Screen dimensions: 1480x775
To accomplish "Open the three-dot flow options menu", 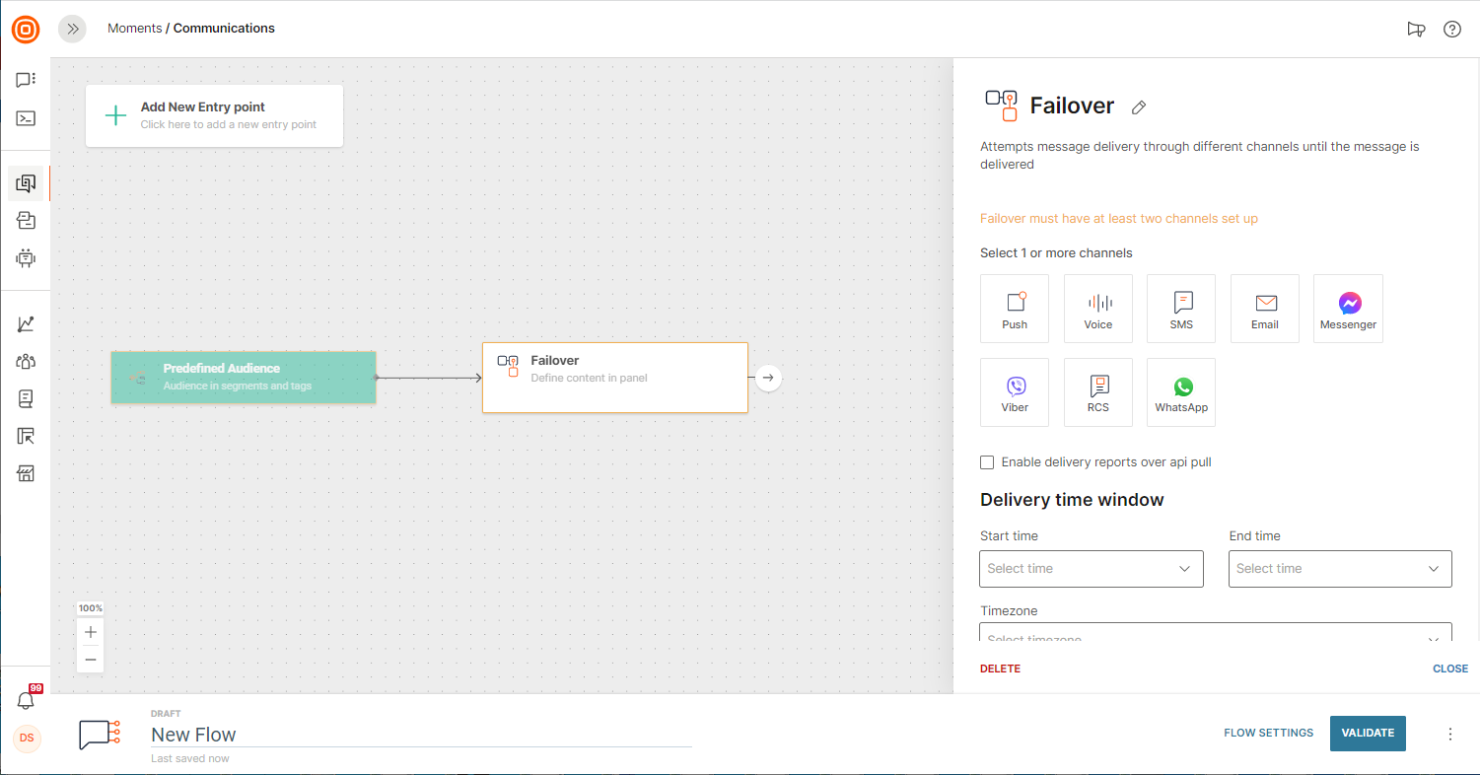I will (1449, 734).
